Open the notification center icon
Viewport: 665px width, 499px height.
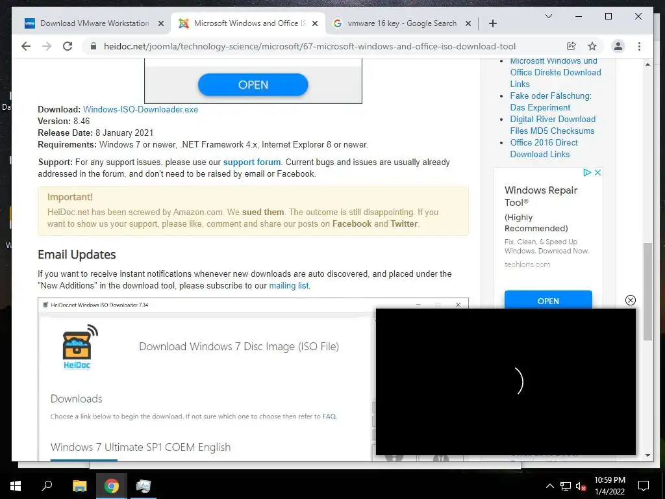pyautogui.click(x=644, y=486)
